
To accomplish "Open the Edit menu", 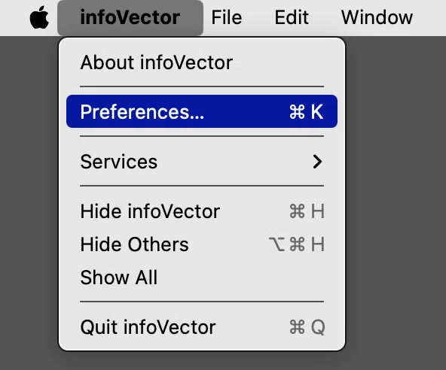I will [x=292, y=17].
